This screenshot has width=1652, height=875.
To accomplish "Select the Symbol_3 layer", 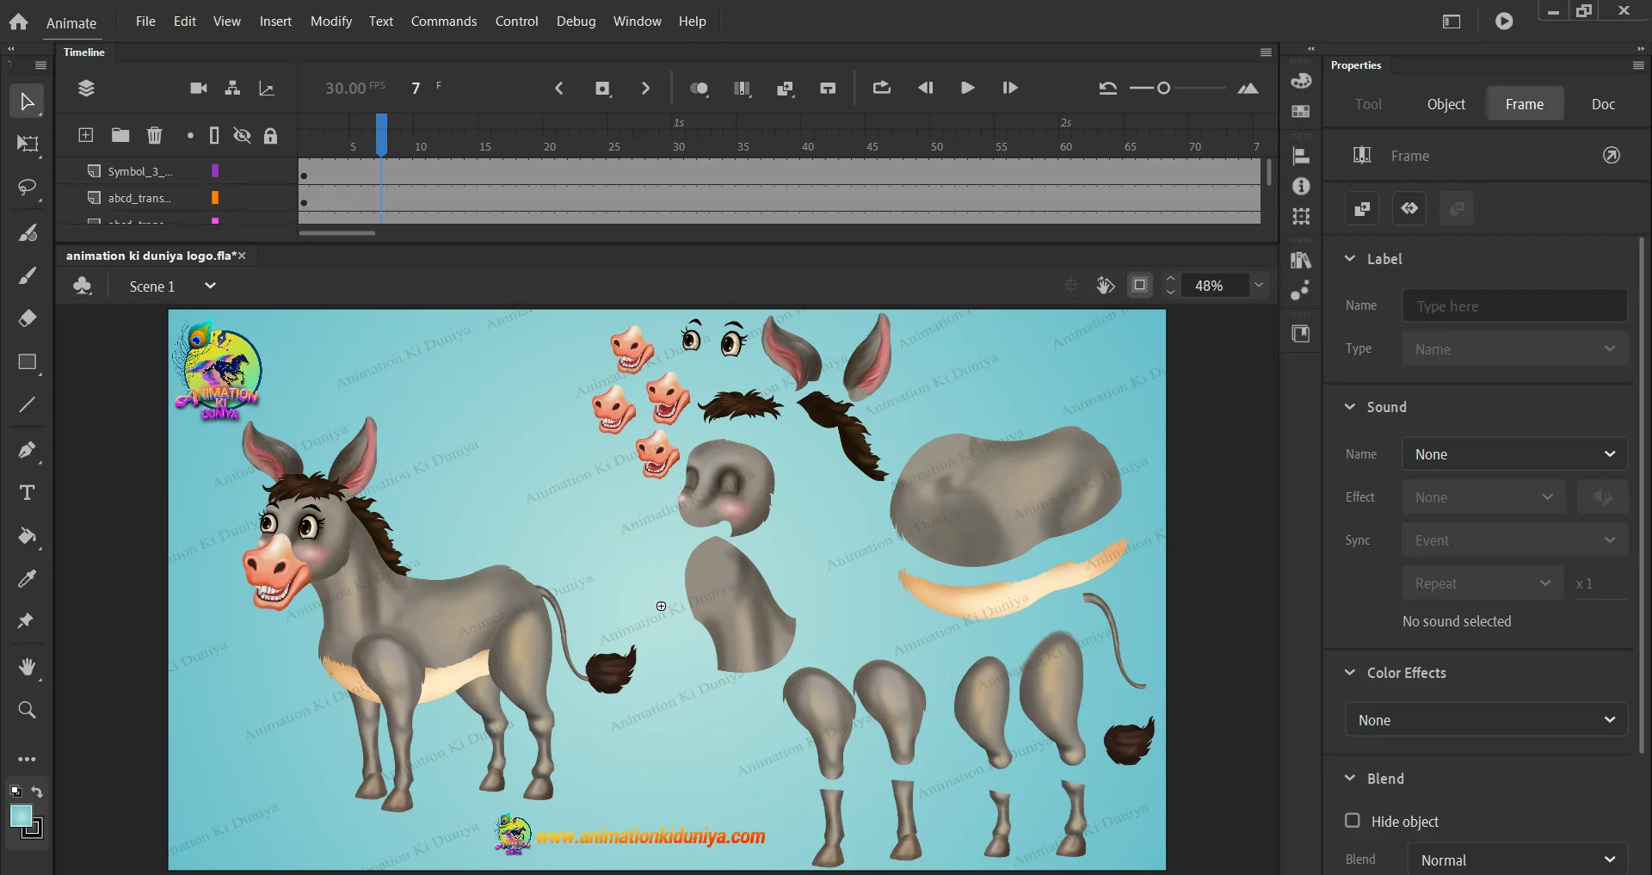I will point(139,171).
